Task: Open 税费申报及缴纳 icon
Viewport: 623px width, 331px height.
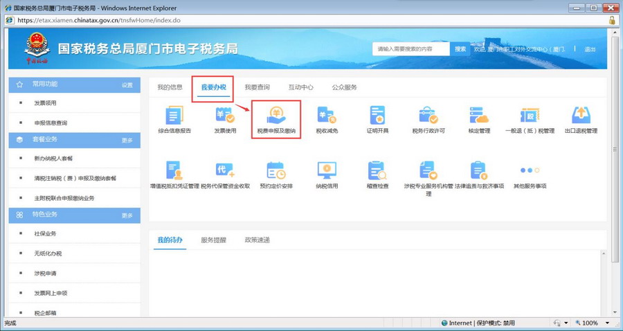Action: tap(276, 115)
